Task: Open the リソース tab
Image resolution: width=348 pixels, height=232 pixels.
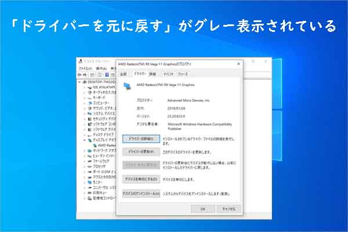Action: (x=183, y=74)
